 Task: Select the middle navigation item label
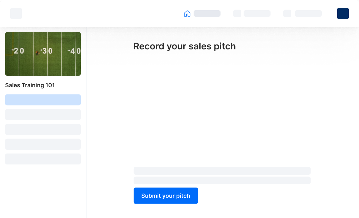click(x=257, y=13)
